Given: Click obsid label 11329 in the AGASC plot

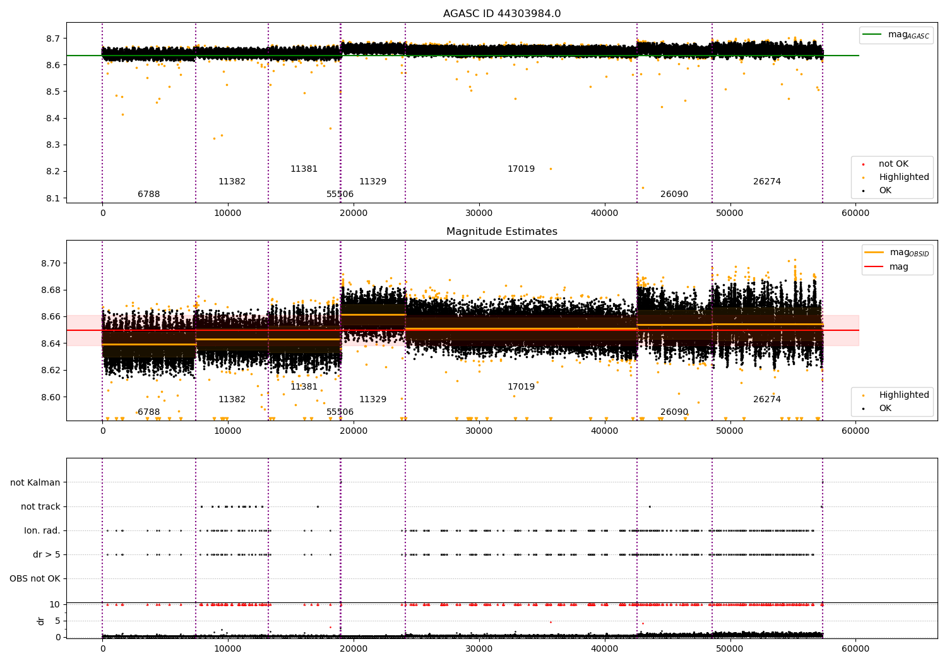Looking at the screenshot, I should click(372, 182).
